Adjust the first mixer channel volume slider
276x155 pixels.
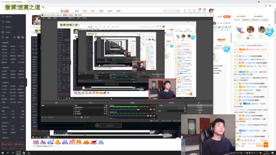[129, 110]
